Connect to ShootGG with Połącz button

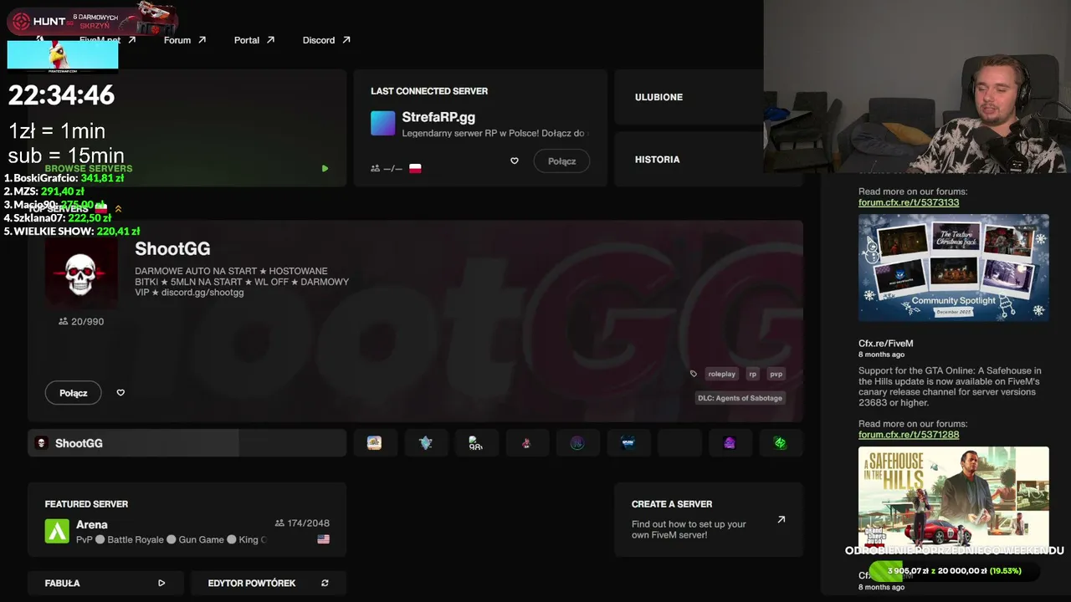point(73,393)
